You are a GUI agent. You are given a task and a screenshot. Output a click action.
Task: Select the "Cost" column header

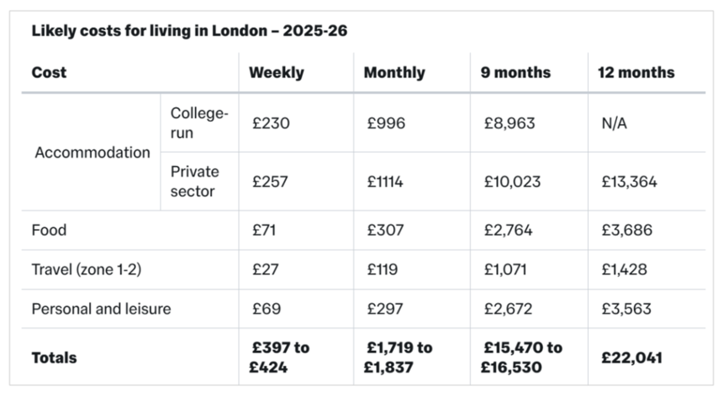tap(49, 72)
